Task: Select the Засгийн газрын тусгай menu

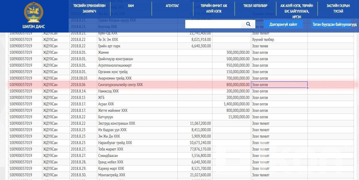Action: 338,8
